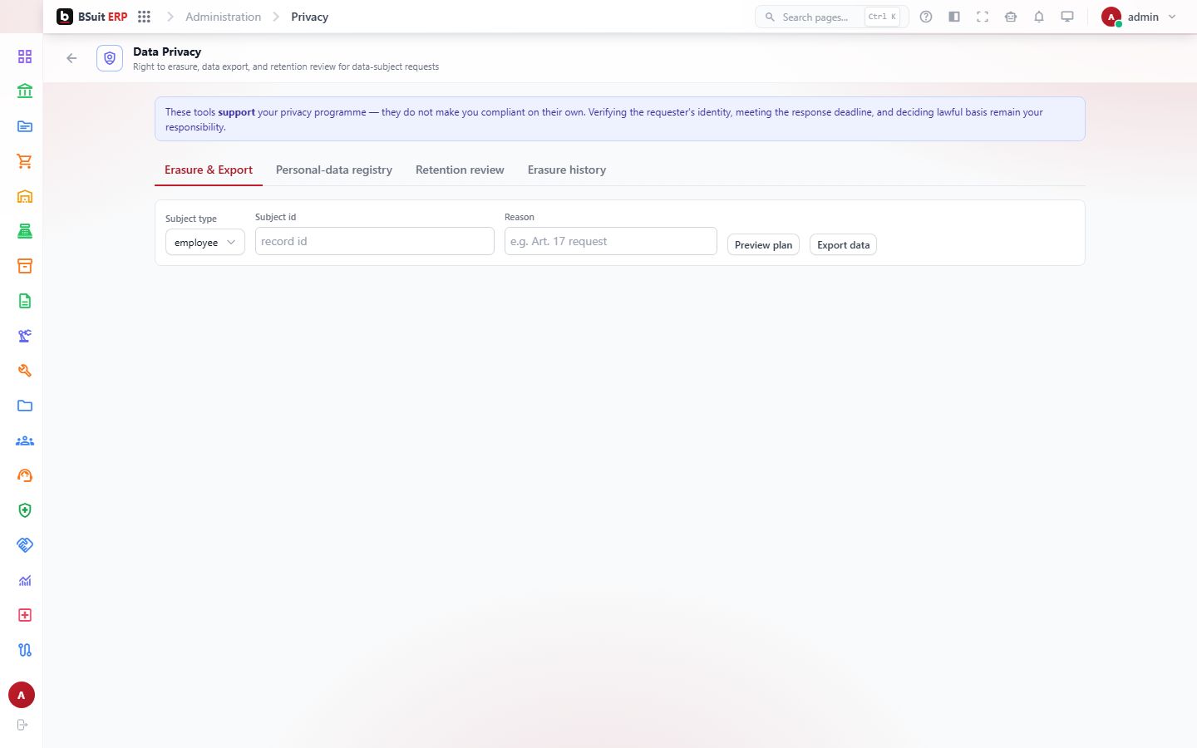The width and height of the screenshot is (1197, 748).
Task: Go back using the left arrow
Action: (x=71, y=58)
